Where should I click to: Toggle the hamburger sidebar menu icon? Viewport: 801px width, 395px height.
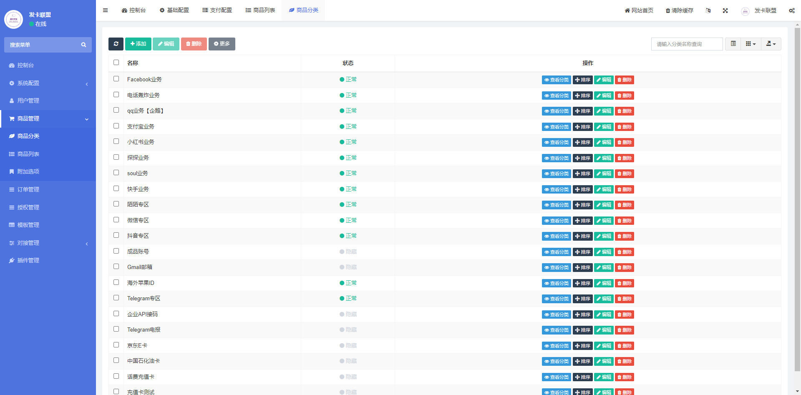(106, 10)
